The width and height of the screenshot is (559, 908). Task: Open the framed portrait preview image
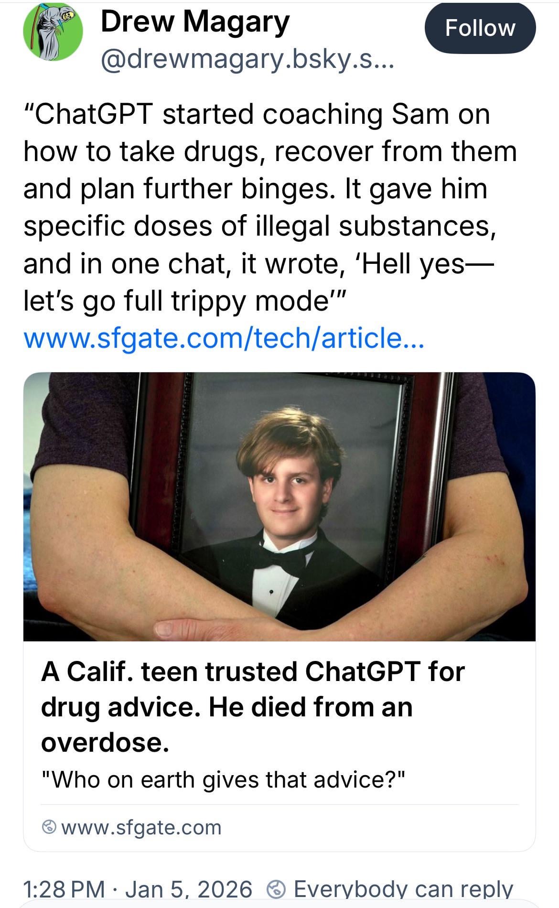coord(279,507)
